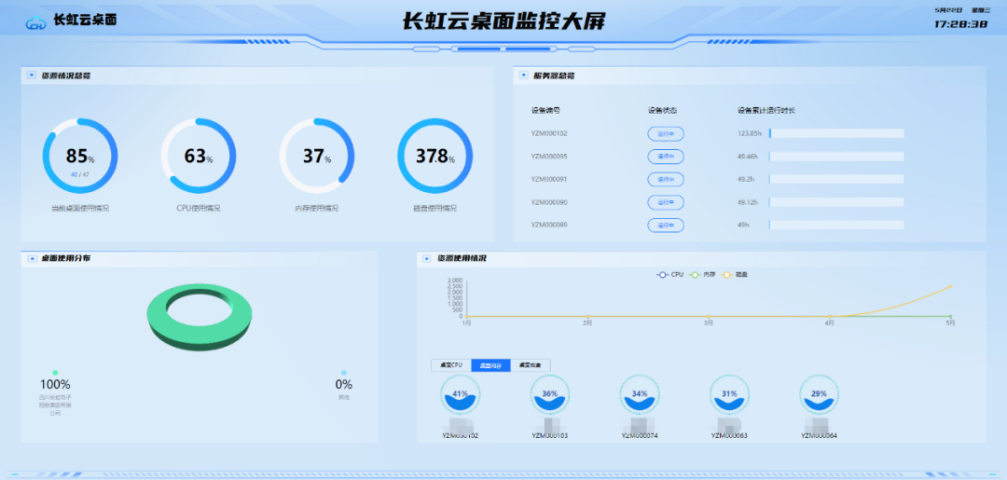1007x480 pixels.
Task: Click the 运行中 status button for YZM000089
Action: pyautogui.click(x=666, y=226)
